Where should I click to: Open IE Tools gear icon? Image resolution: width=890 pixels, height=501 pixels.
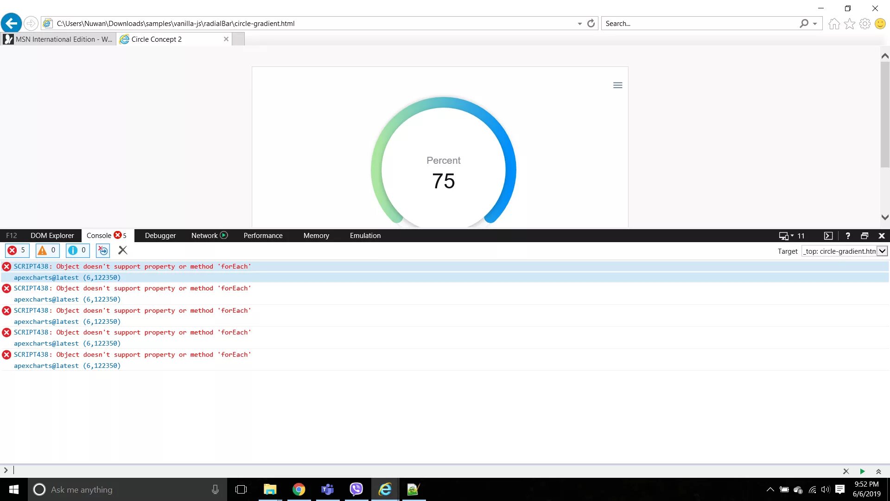865,24
